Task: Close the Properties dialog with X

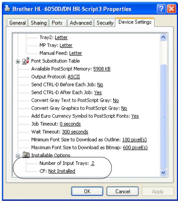Action: click(171, 9)
